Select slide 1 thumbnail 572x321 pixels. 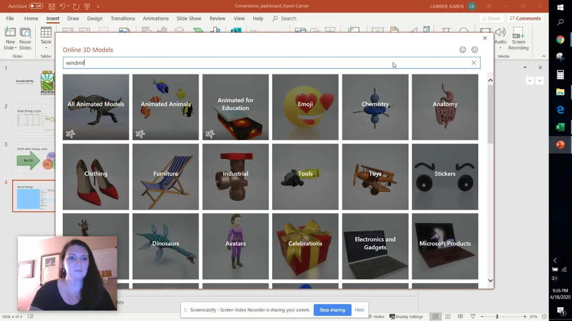point(34,82)
